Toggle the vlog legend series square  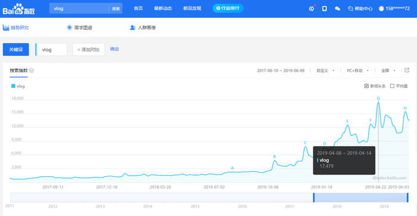tap(13, 86)
